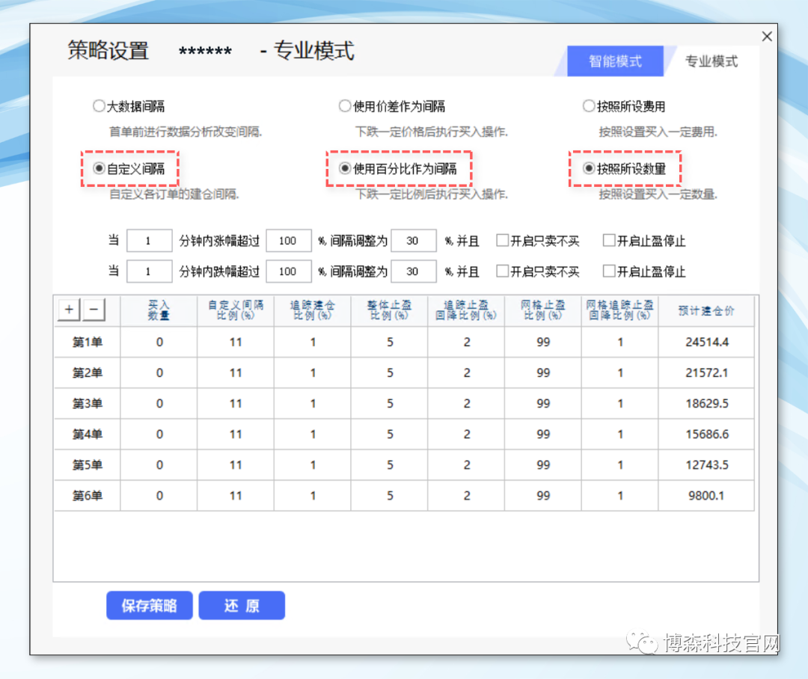Click the 9800.1 price cell
Image resolution: width=808 pixels, height=679 pixels.
point(706,496)
